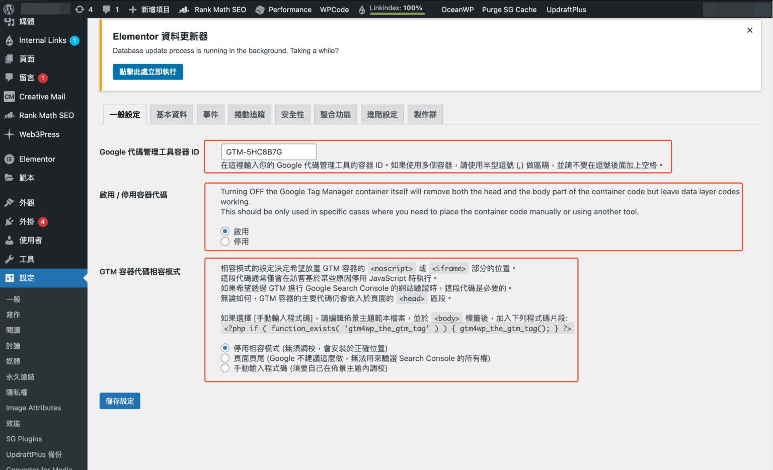Image resolution: width=773 pixels, height=470 pixels.
Task: Click the WPCode toolbar icon
Action: tap(334, 9)
